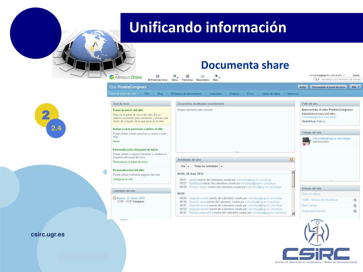The width and height of the screenshot is (363, 272).
Task: Open the Repositorio toolbar icon
Action: (202, 76)
